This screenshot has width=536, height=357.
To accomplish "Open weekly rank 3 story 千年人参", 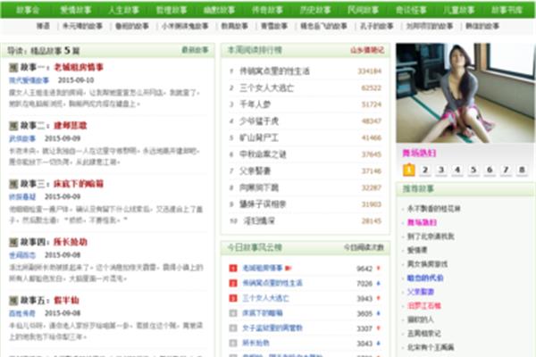I will pyautogui.click(x=255, y=104).
